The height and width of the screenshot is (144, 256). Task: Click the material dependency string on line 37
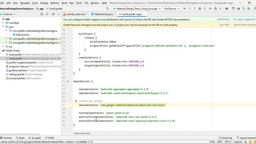133,105
